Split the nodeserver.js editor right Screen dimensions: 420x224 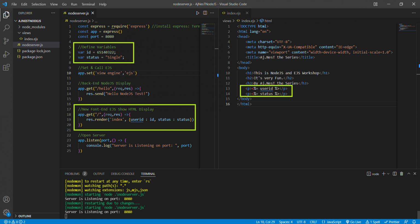click(205, 13)
